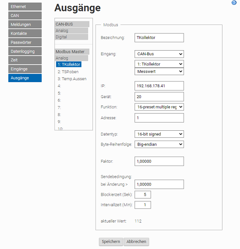Open the Meldungen section
Viewport: 240px width, 249px height.
pos(25,25)
